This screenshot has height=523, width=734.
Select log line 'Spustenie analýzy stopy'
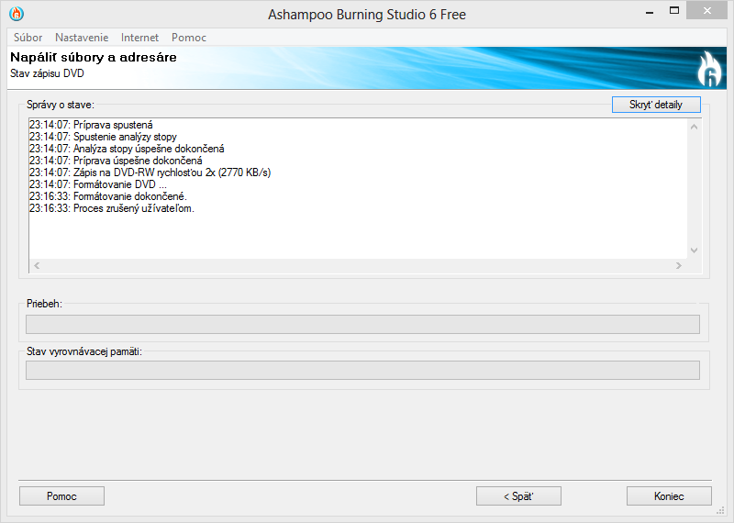click(103, 137)
